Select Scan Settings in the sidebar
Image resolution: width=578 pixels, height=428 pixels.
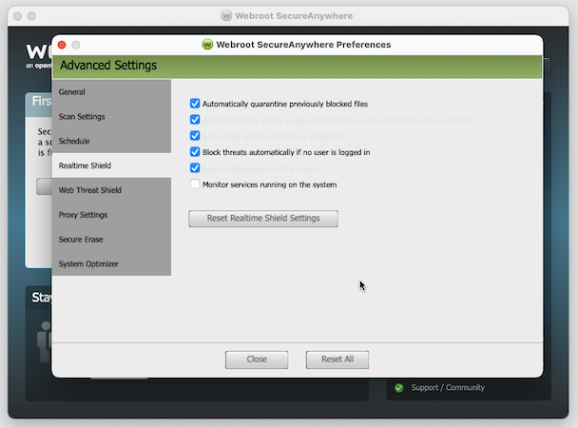[111, 116]
